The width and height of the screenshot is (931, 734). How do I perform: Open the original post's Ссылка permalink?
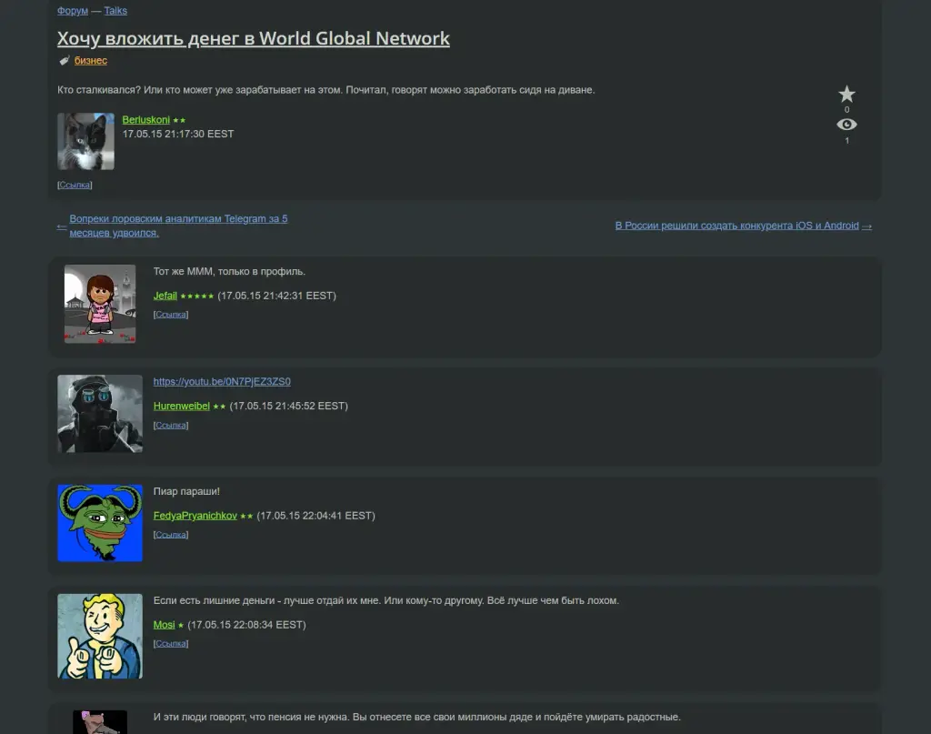click(75, 185)
